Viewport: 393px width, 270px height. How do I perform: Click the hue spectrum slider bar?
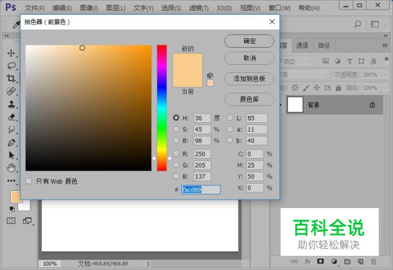(x=162, y=108)
